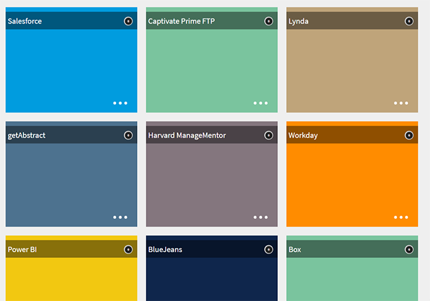
Task: Click the Box title text
Action: 295,250
